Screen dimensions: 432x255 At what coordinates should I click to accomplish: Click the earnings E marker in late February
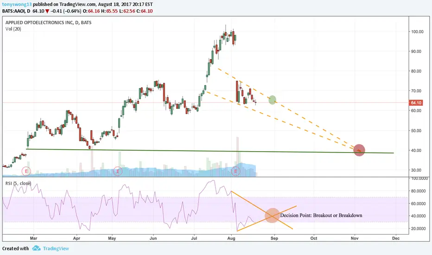(x=26, y=171)
